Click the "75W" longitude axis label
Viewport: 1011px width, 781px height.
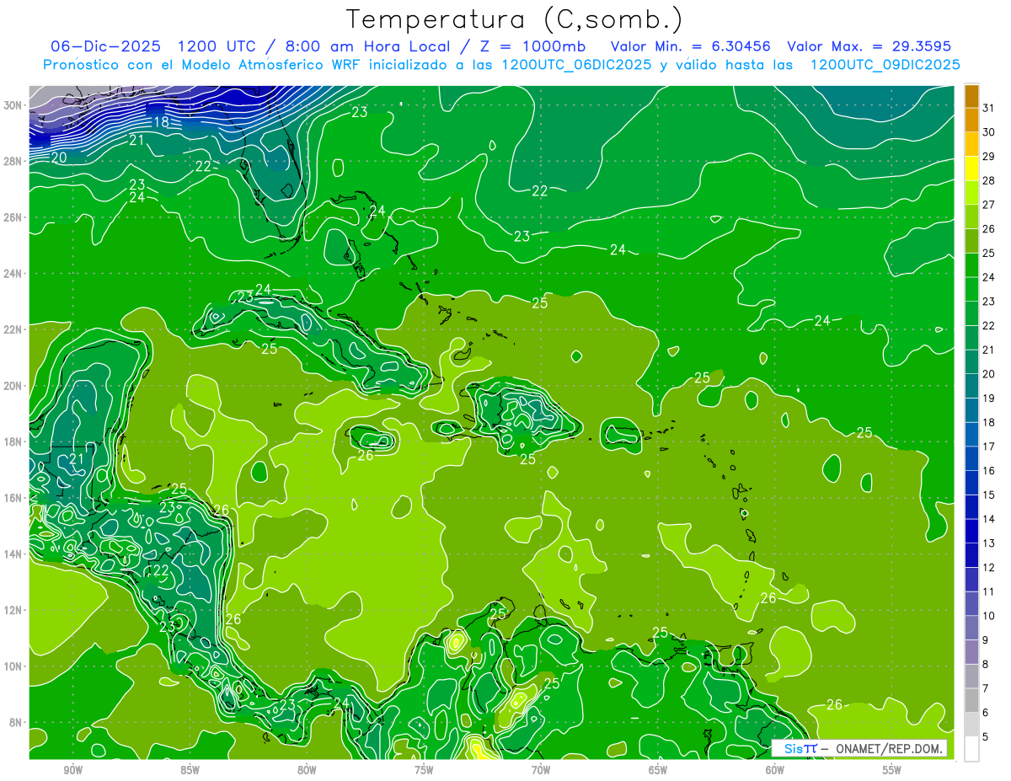(x=424, y=770)
